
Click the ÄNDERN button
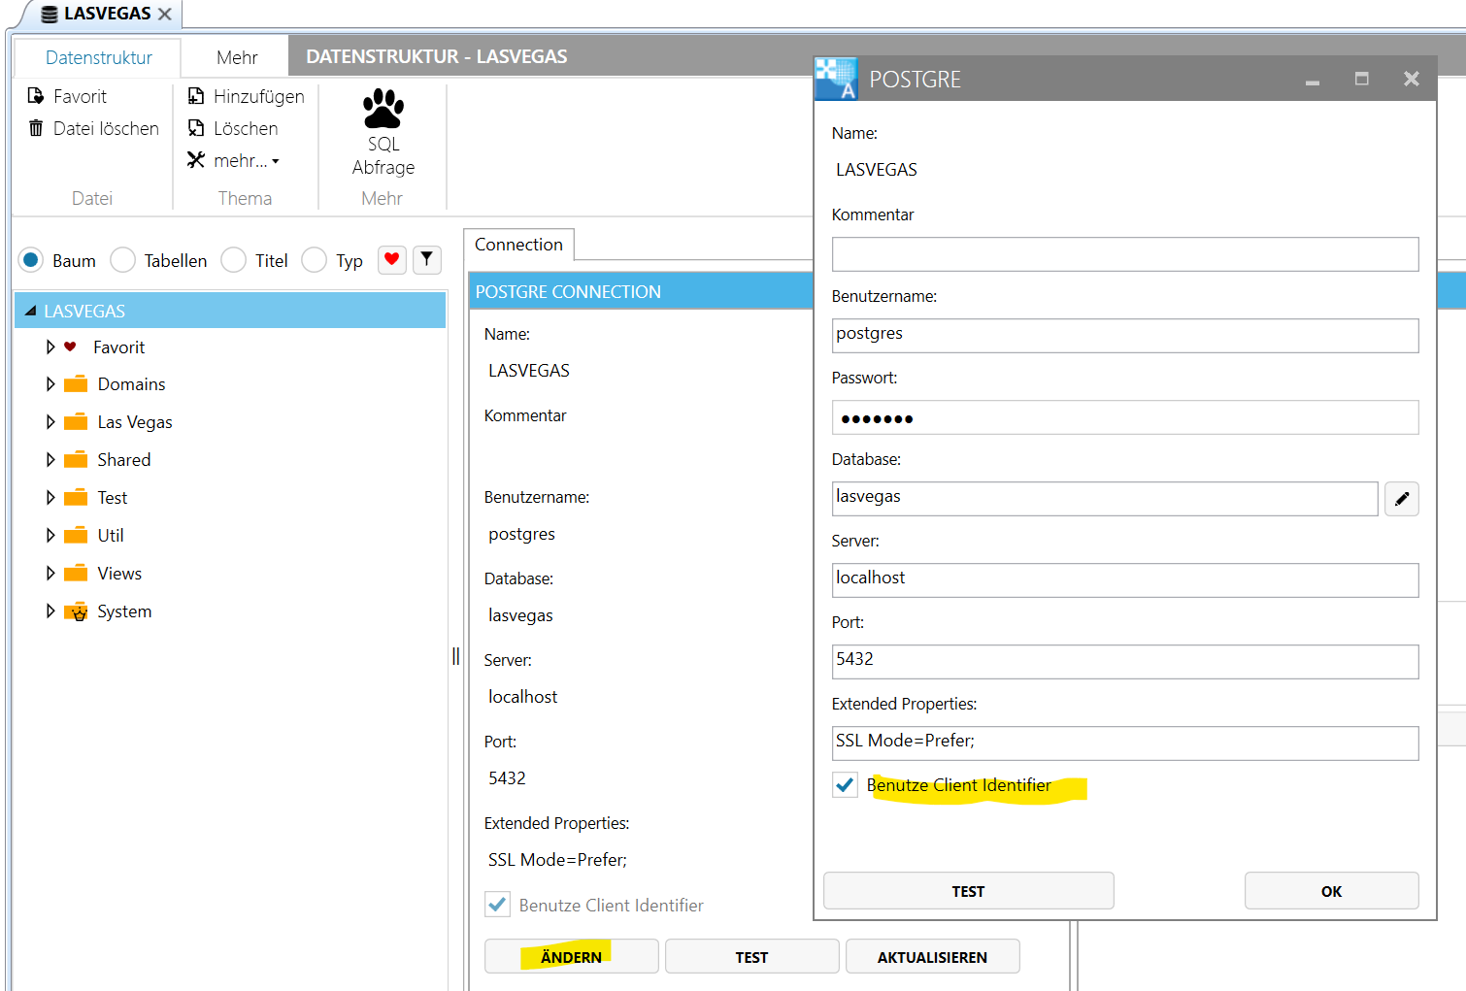point(571,957)
